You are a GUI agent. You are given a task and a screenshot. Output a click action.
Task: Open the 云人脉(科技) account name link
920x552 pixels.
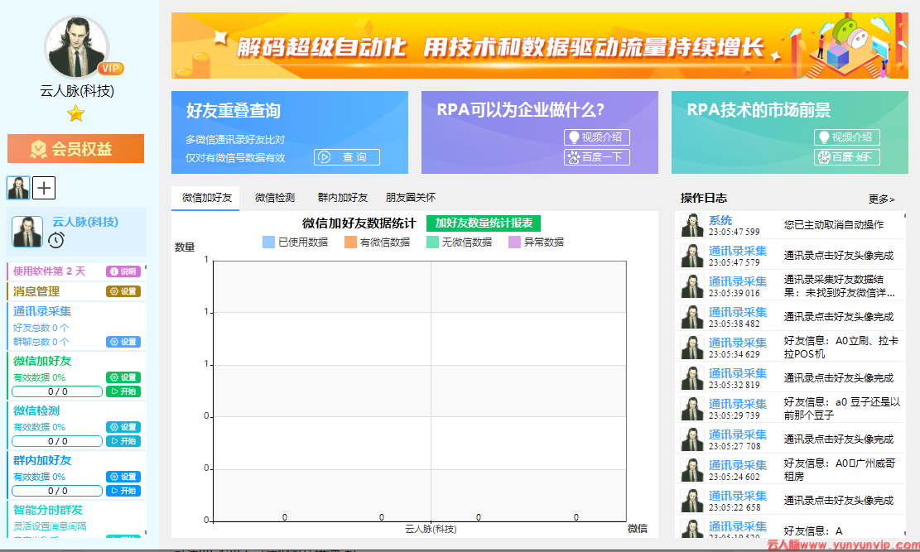pyautogui.click(x=85, y=222)
